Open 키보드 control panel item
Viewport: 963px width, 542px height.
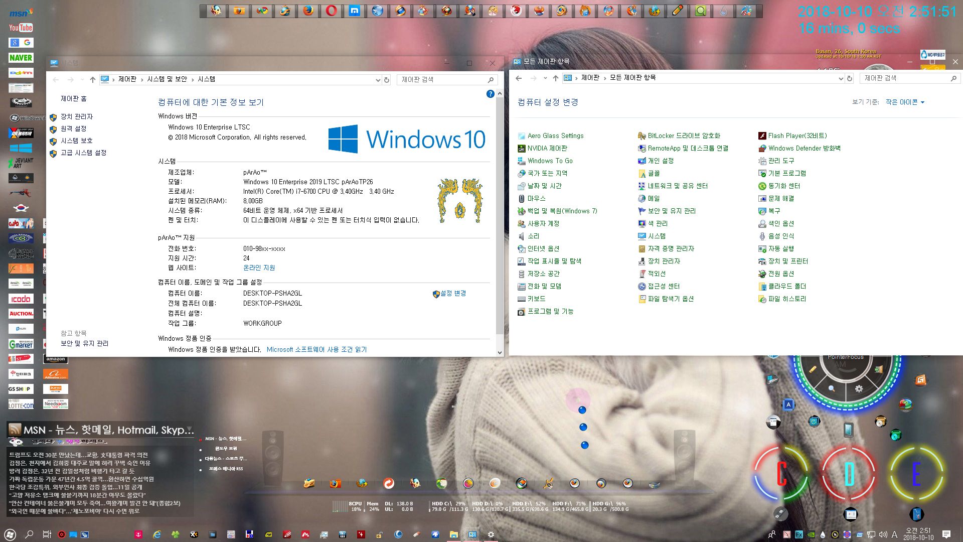pyautogui.click(x=532, y=299)
